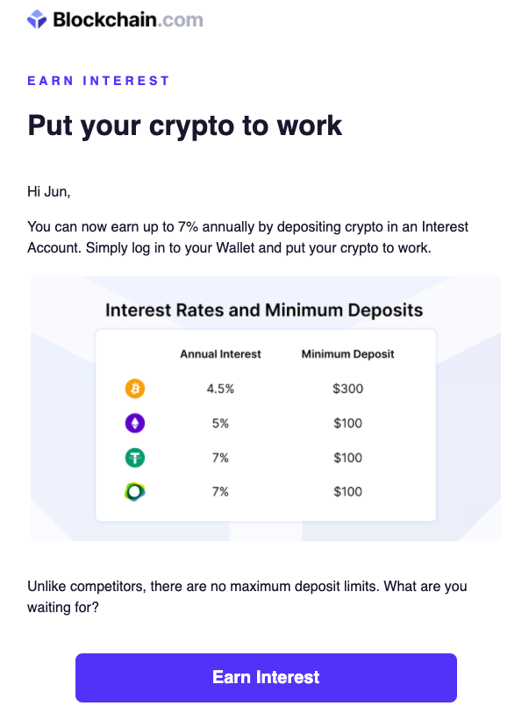
Task: Click the Tether coin icon
Action: pos(135,458)
